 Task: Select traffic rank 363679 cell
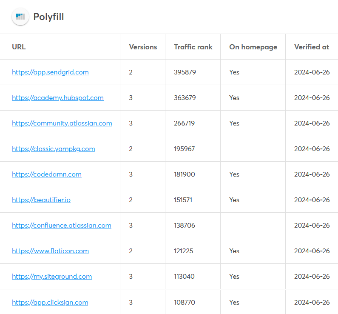point(185,98)
